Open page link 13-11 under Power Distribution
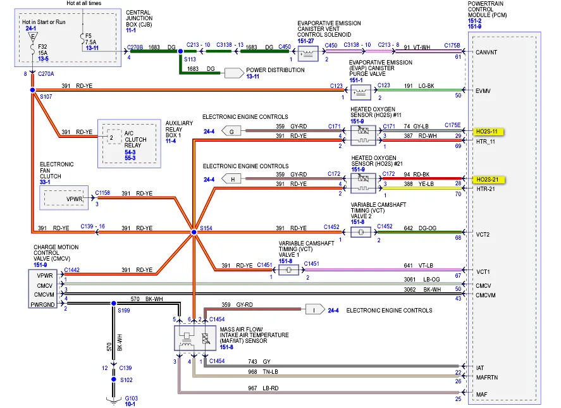Screen dimensions: 561x408 pyautogui.click(x=252, y=77)
